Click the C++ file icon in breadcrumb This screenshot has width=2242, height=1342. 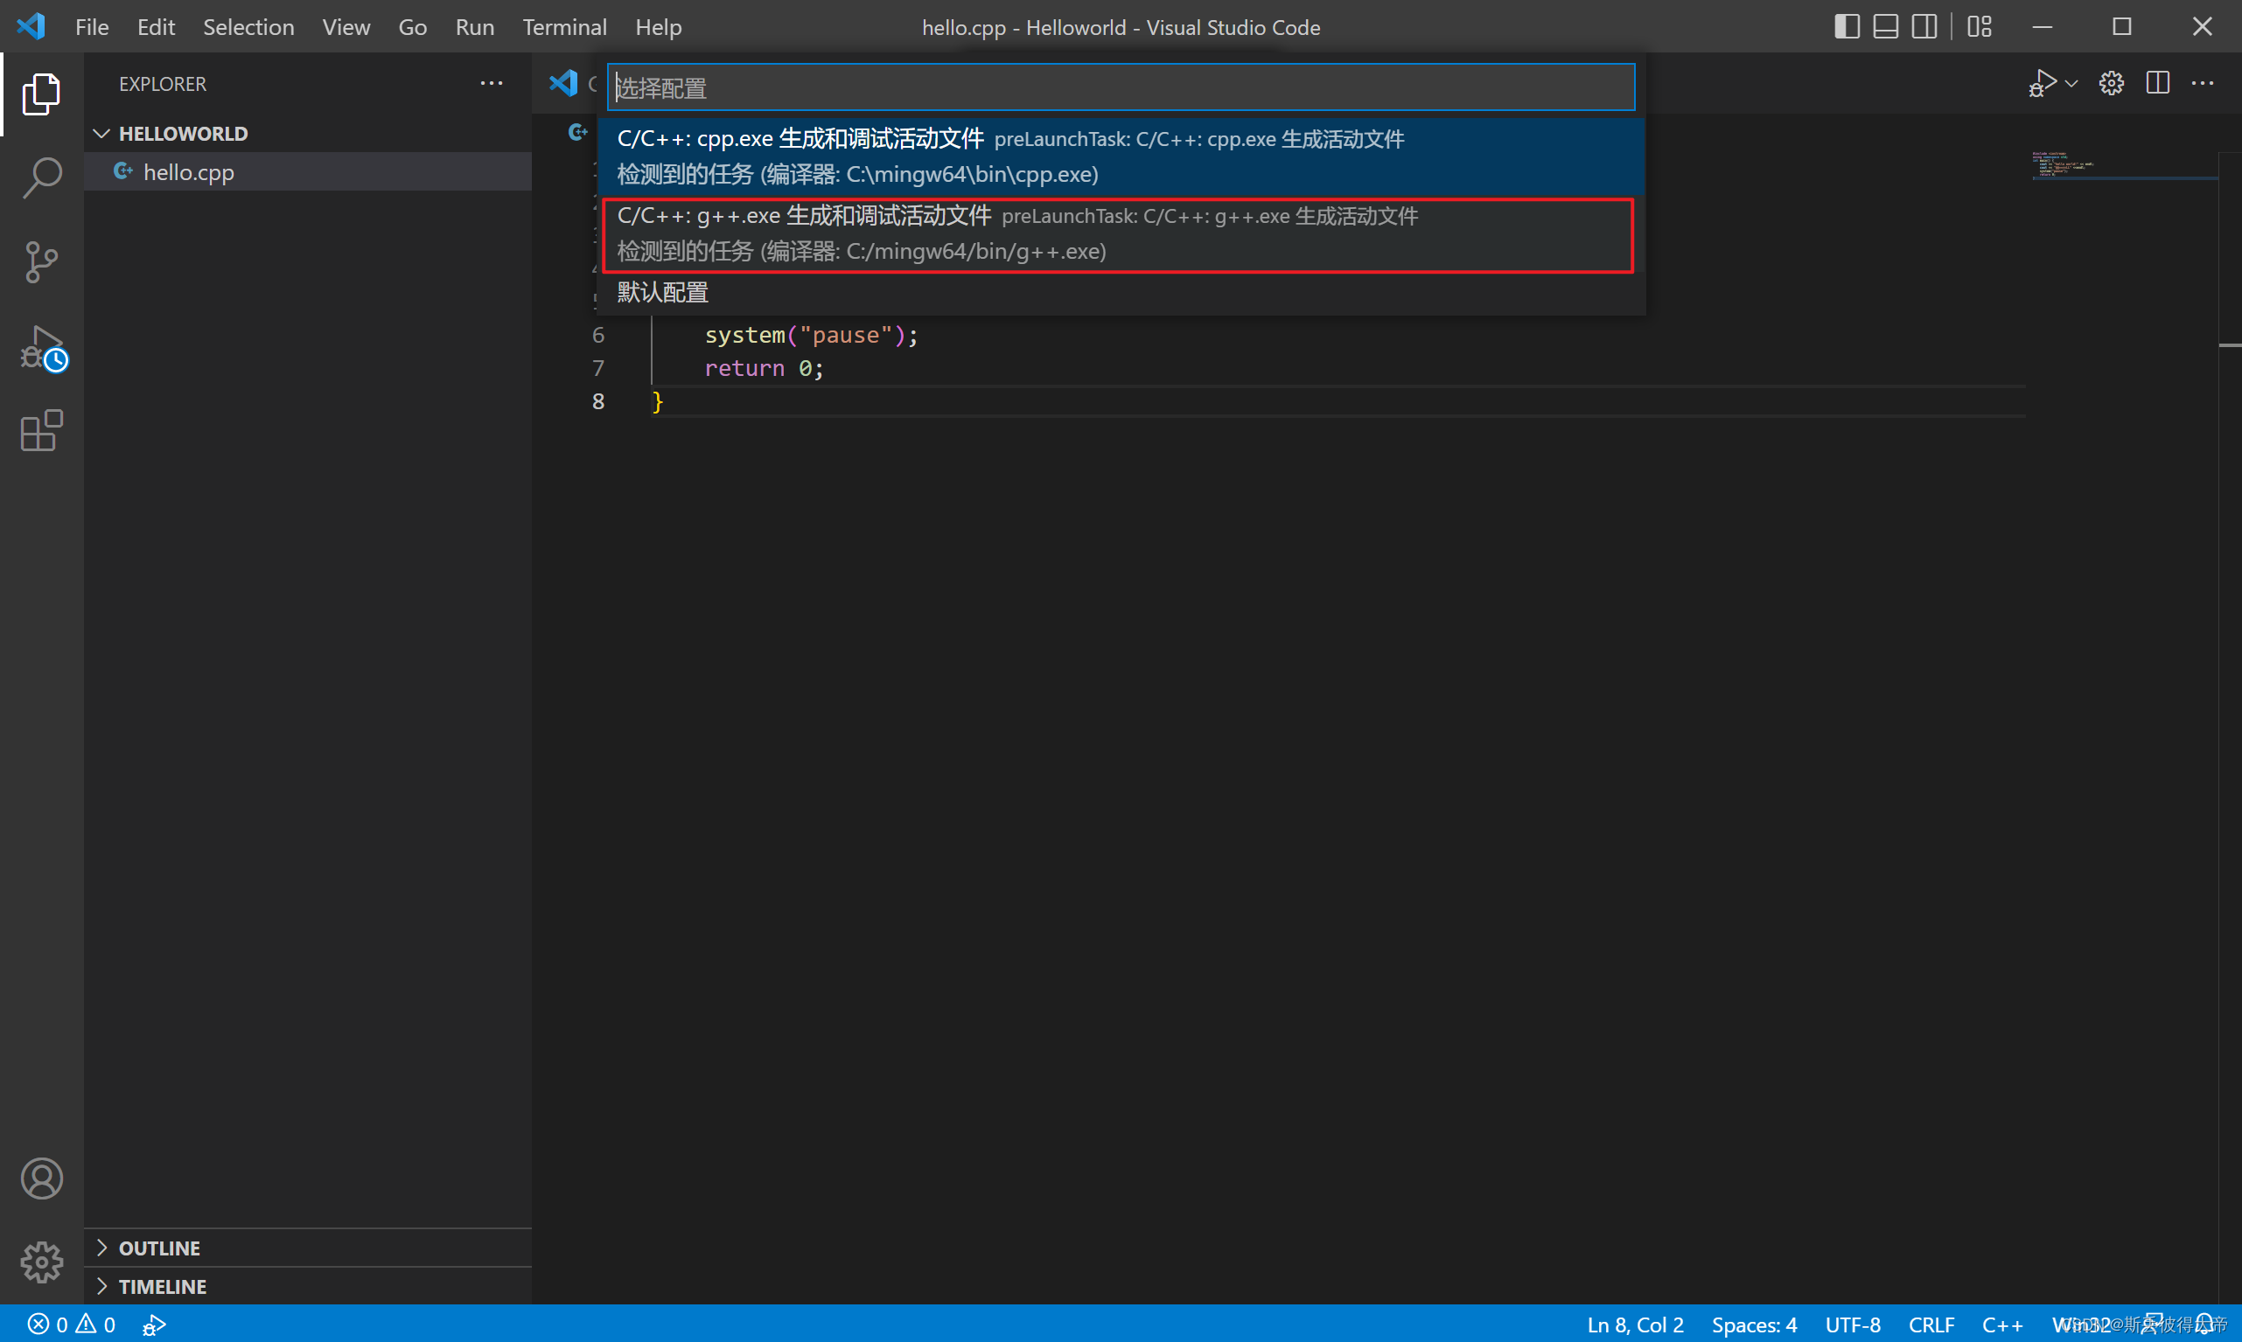577,132
